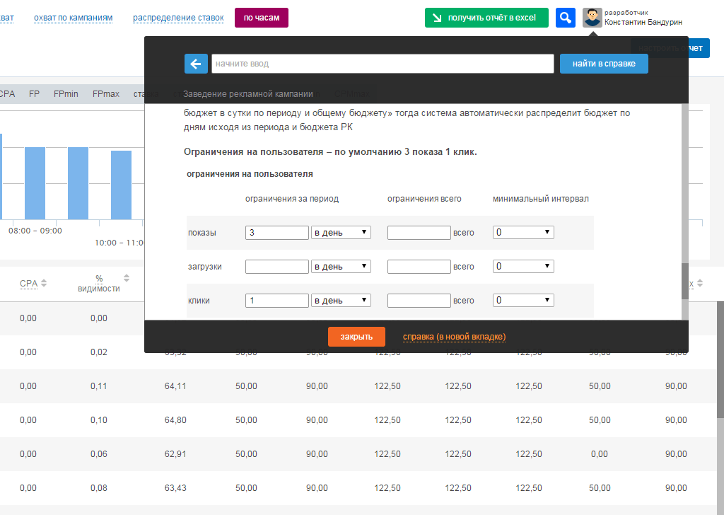Go to охват по кампаниям tab
724x515 pixels.
73,18
